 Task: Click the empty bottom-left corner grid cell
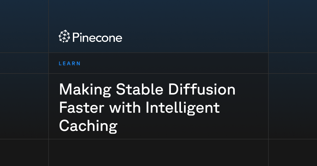[x=24, y=153]
